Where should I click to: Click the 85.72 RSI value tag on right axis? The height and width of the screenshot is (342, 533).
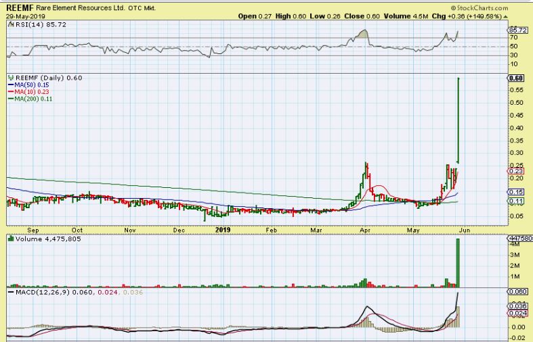coord(519,30)
